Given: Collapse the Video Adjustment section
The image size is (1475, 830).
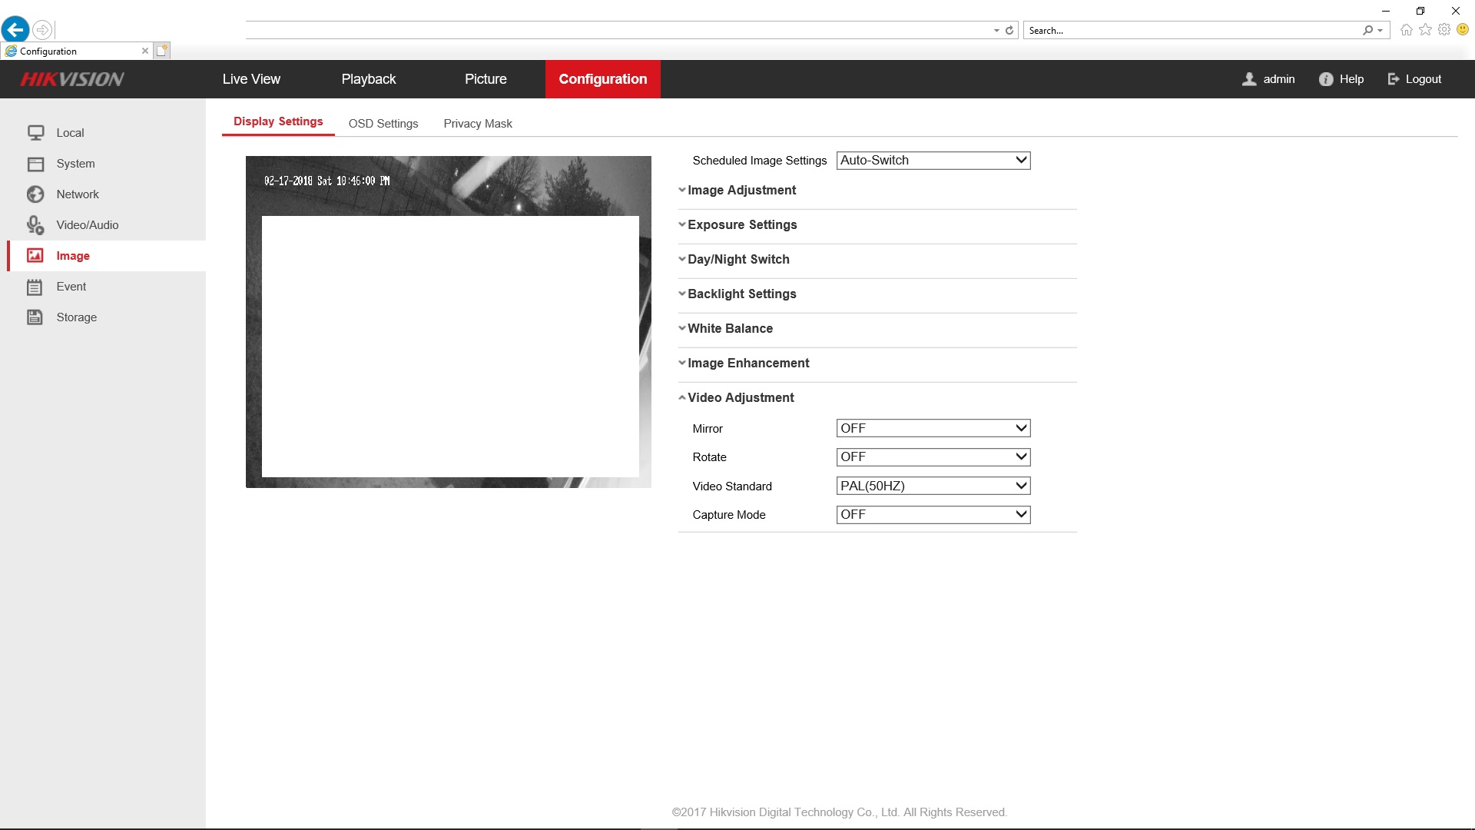Looking at the screenshot, I should pos(740,398).
